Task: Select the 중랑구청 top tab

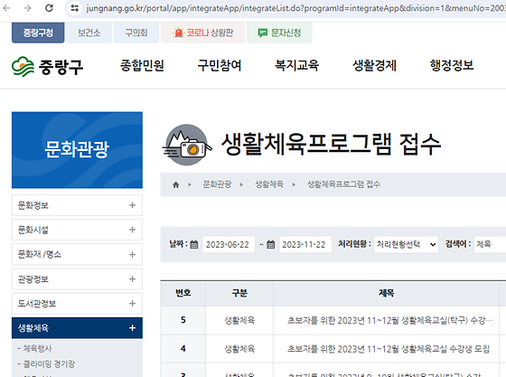Action: (38, 33)
